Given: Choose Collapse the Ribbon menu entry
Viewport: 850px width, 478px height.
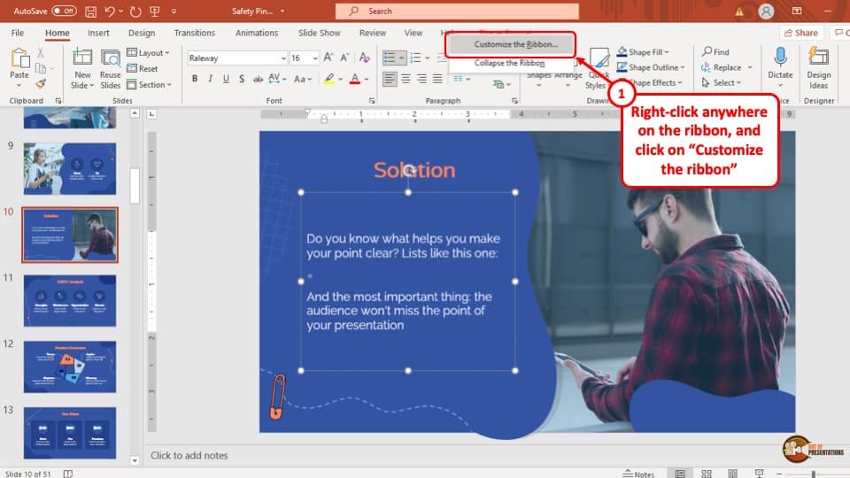Looking at the screenshot, I should pyautogui.click(x=510, y=63).
